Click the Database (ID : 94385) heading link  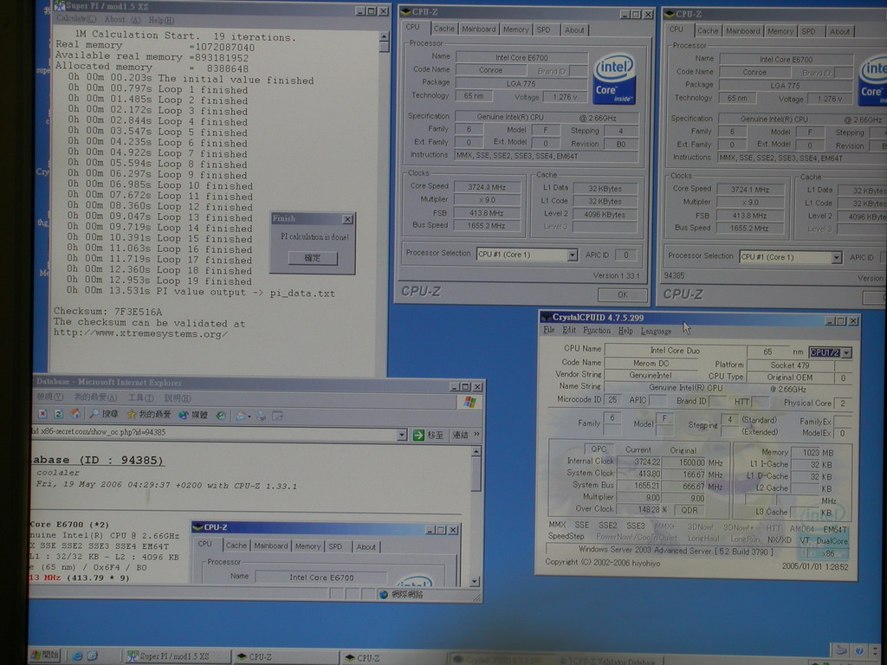[97, 460]
